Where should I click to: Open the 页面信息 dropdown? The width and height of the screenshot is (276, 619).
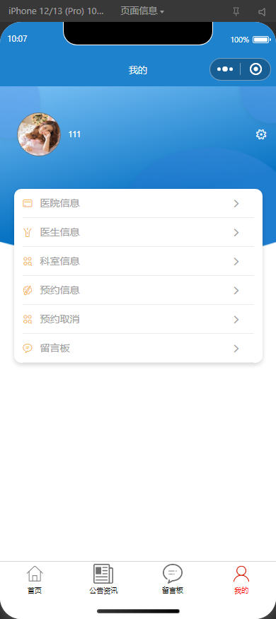coord(142,11)
